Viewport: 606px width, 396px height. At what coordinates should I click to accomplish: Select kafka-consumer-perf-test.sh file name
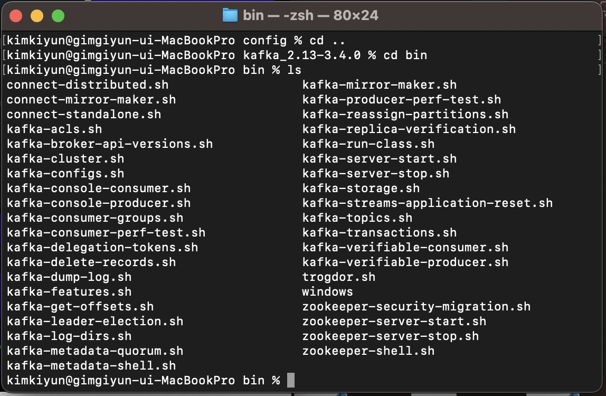106,232
